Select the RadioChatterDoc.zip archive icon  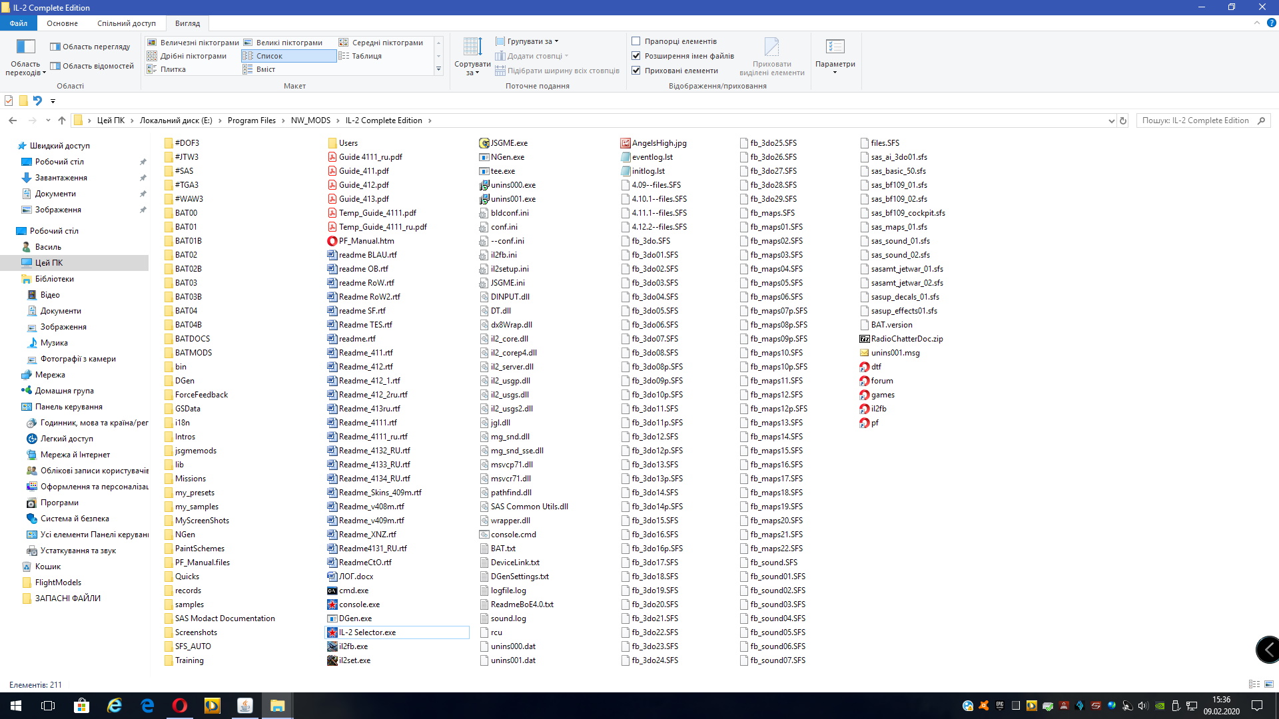[865, 339]
